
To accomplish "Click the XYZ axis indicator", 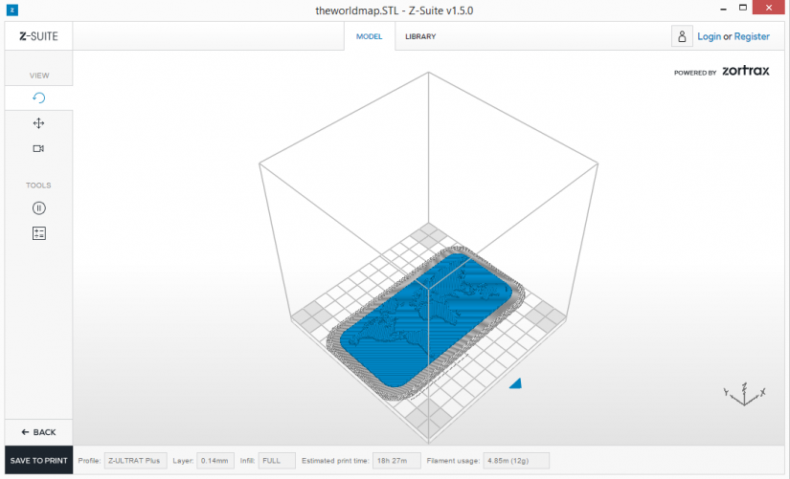I will click(744, 394).
